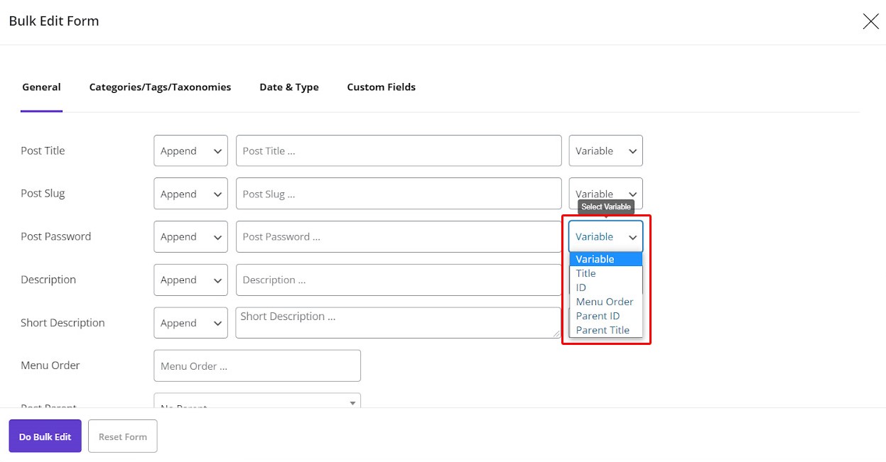The height and width of the screenshot is (462, 886).
Task: Click the Post Password text field
Action: [399, 236]
